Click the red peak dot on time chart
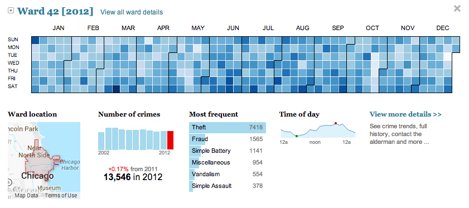The height and width of the screenshot is (208, 469). tap(336, 123)
